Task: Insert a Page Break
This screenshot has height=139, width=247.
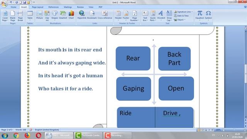Action: (x=20, y=16)
